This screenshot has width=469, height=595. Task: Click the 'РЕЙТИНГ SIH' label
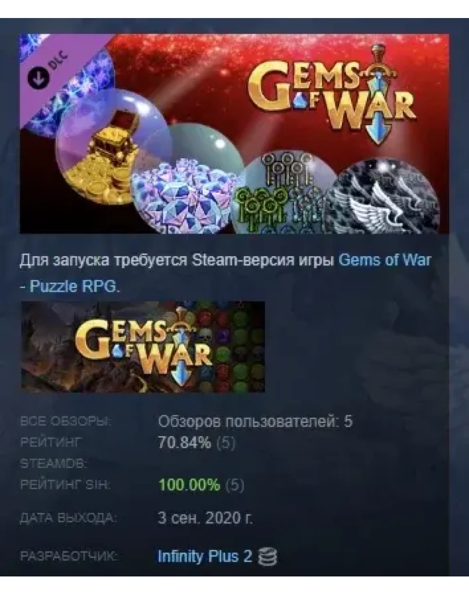coord(64,485)
